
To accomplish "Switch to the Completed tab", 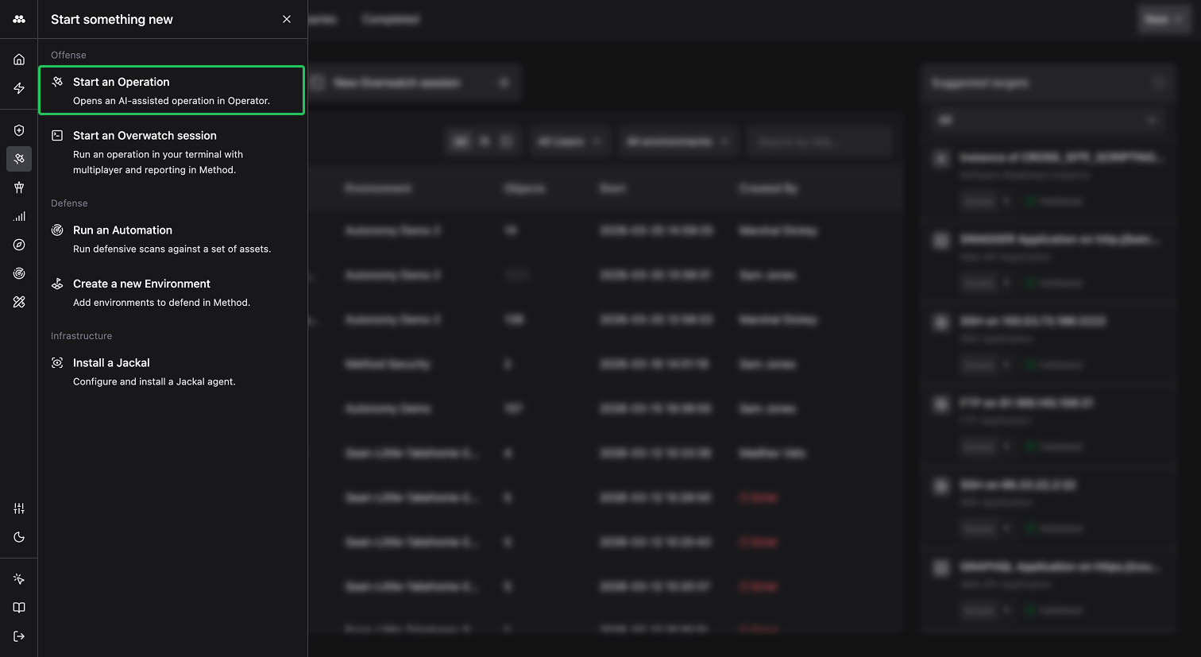I will (391, 19).
